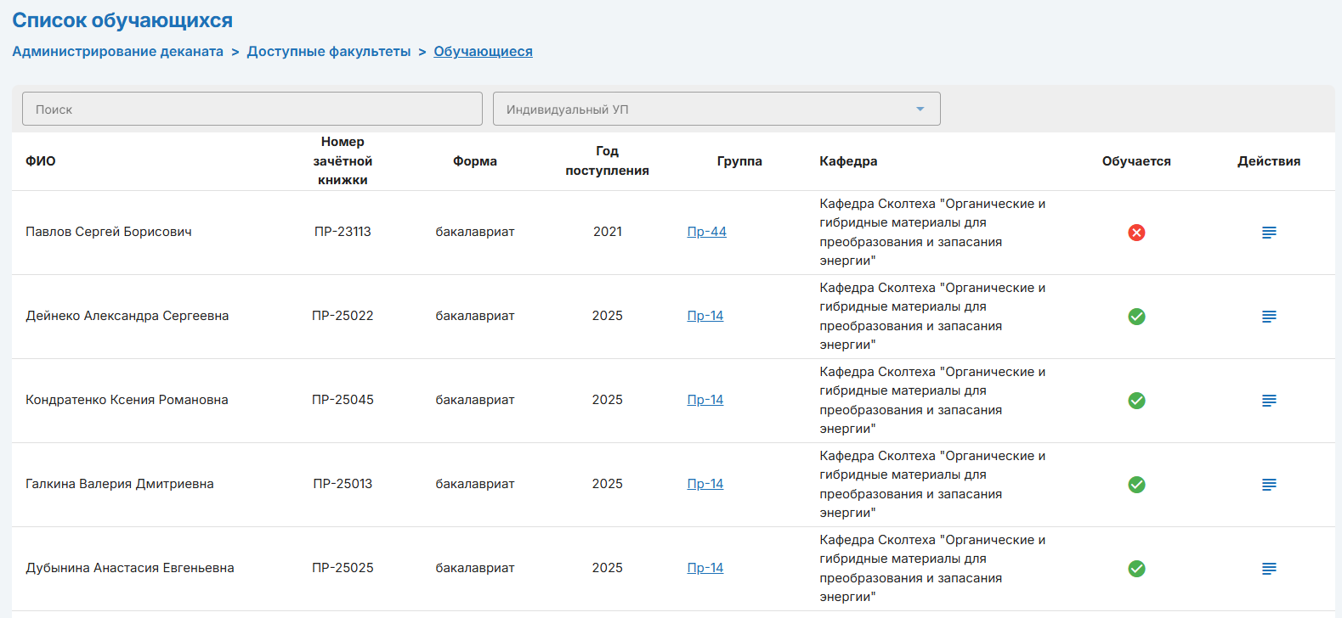1342x618 pixels.
Task: Open the Обучающиеся breadcrumb link
Action: [483, 52]
